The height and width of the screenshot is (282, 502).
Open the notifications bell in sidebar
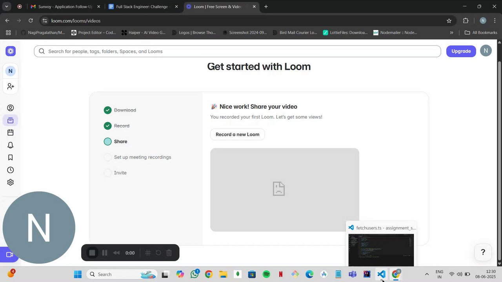coord(11,145)
